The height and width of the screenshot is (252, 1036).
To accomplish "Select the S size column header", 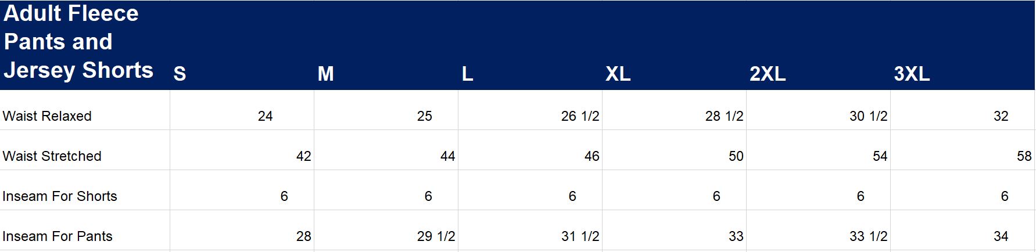I will [180, 74].
